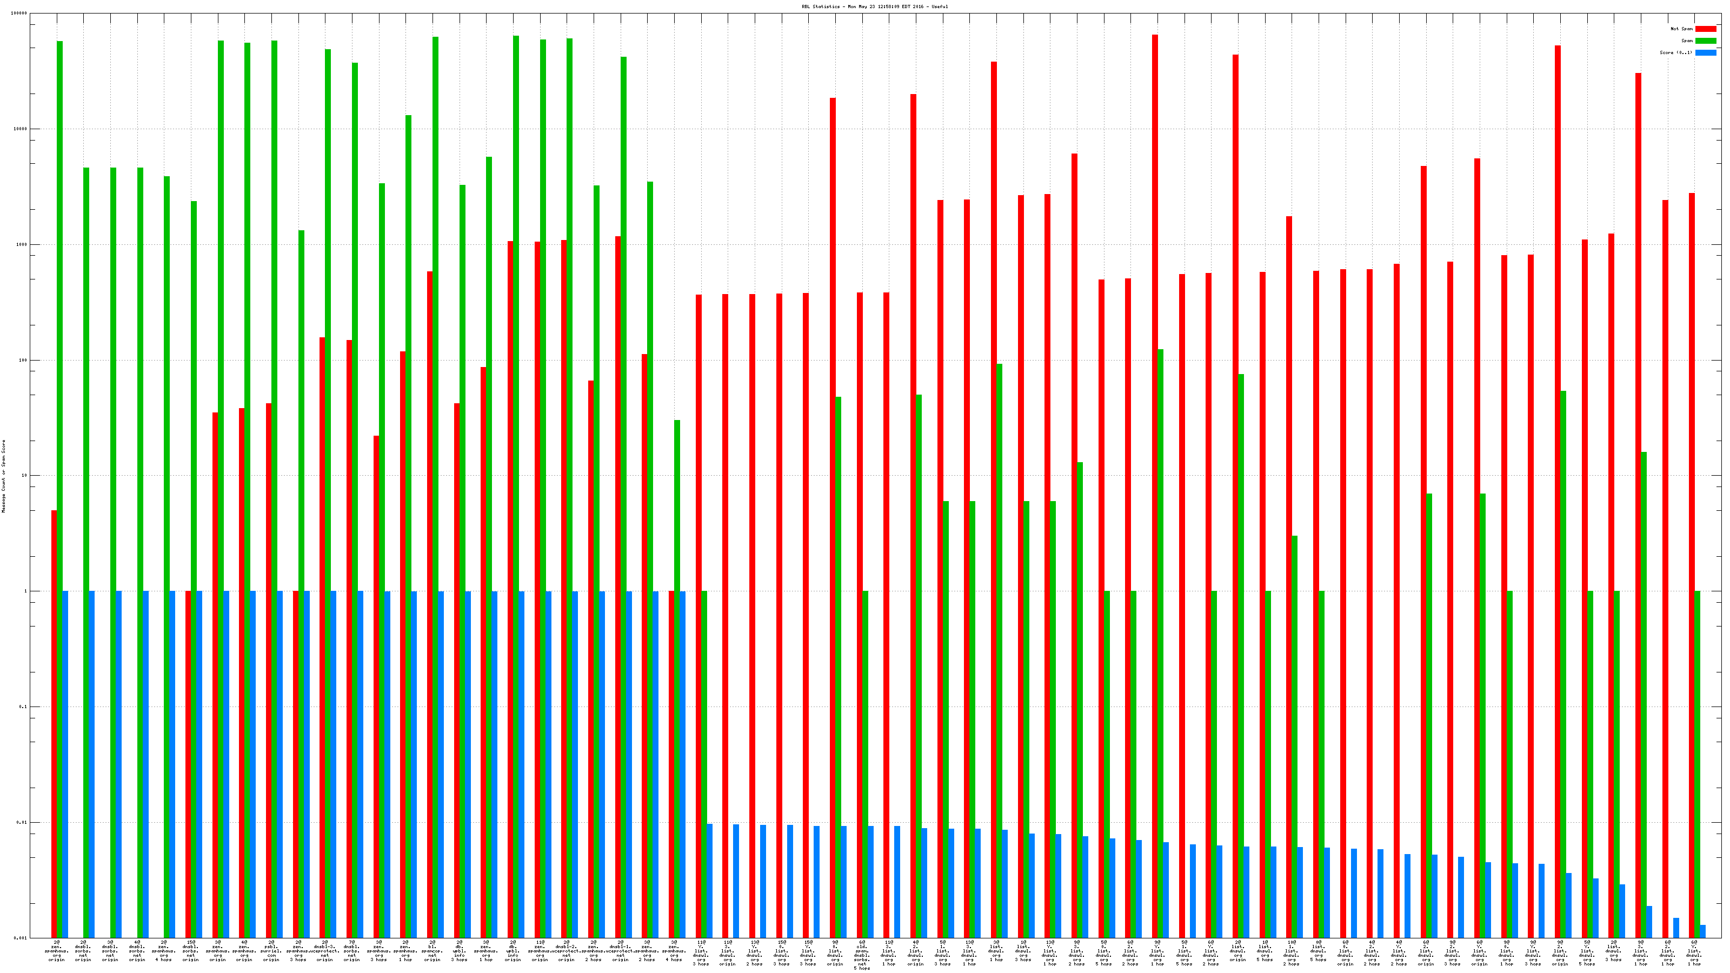Viewport: 1730px width, 973px height.
Task: Click the blue Score legend swatch
Action: click(x=1705, y=52)
